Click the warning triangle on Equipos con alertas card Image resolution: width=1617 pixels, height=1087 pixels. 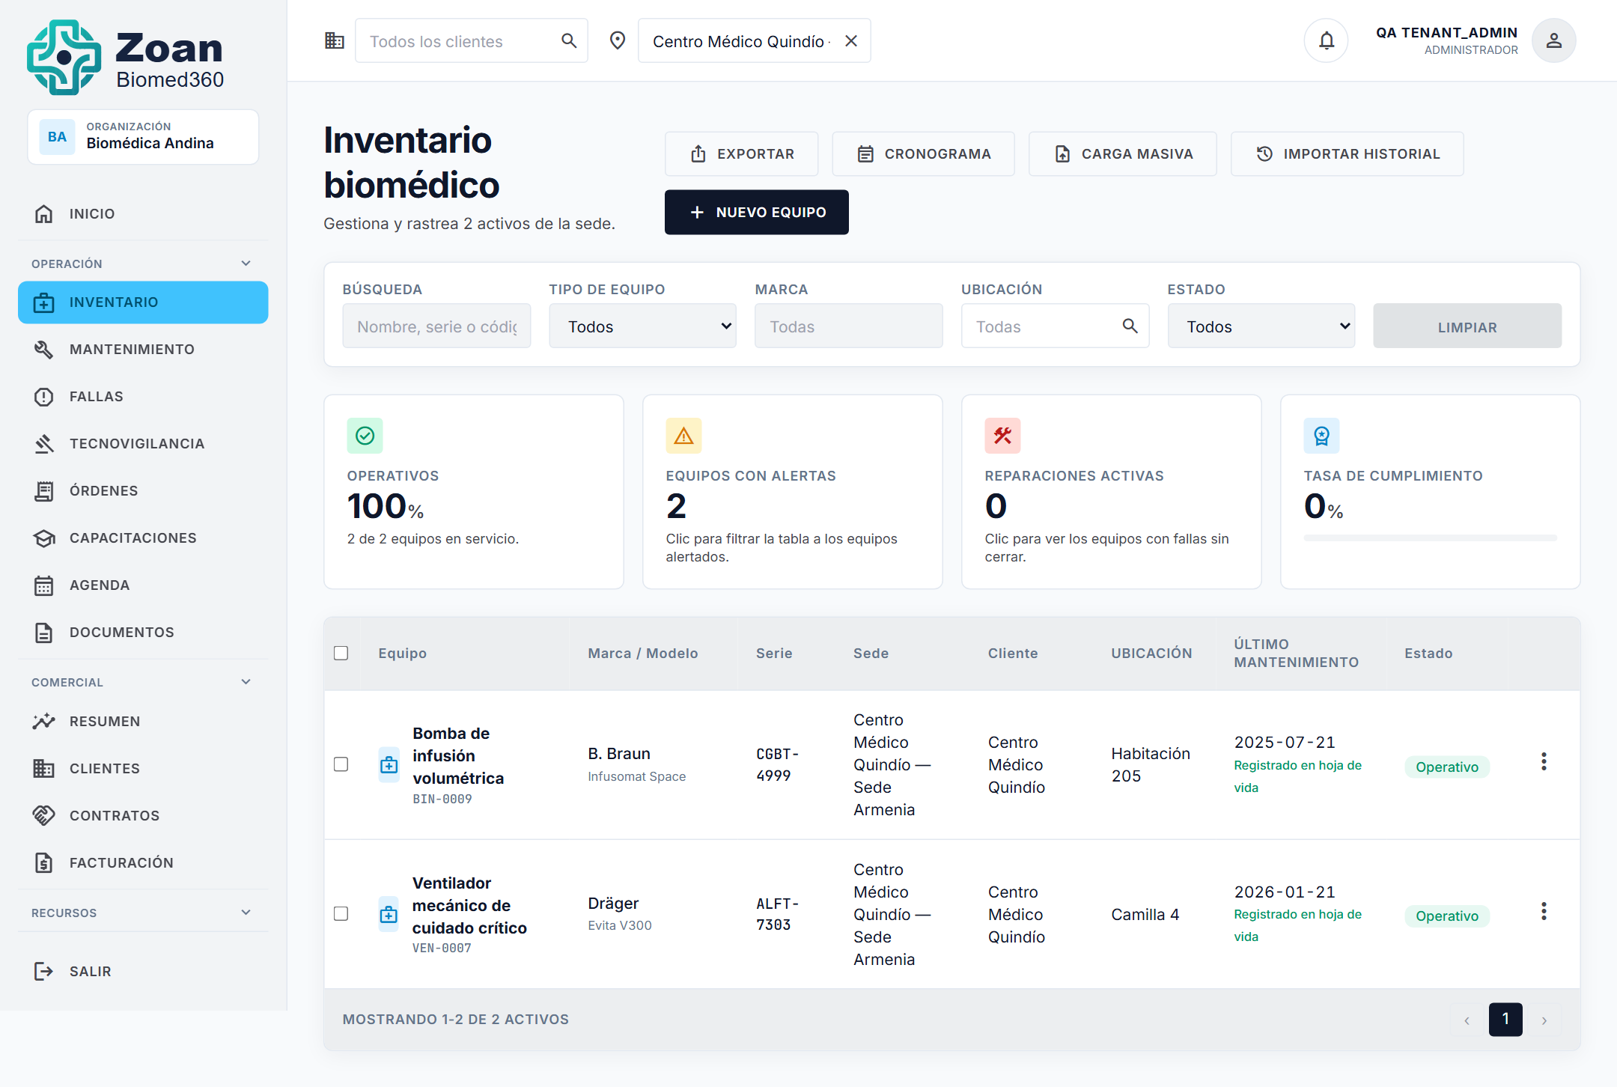[683, 436]
